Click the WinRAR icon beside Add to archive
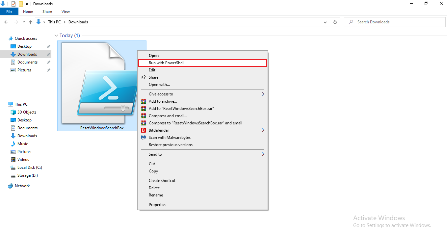This screenshot has width=447, height=231. [143, 101]
